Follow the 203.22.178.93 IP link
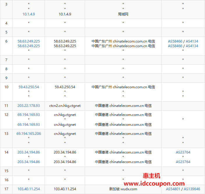Image resolution: width=205 pixels, height=194 pixels. (x=29, y=106)
